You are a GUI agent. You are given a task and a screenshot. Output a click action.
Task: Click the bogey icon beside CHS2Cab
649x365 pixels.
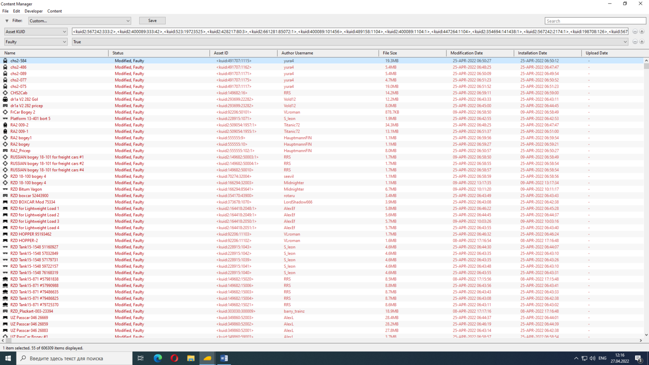(5, 93)
